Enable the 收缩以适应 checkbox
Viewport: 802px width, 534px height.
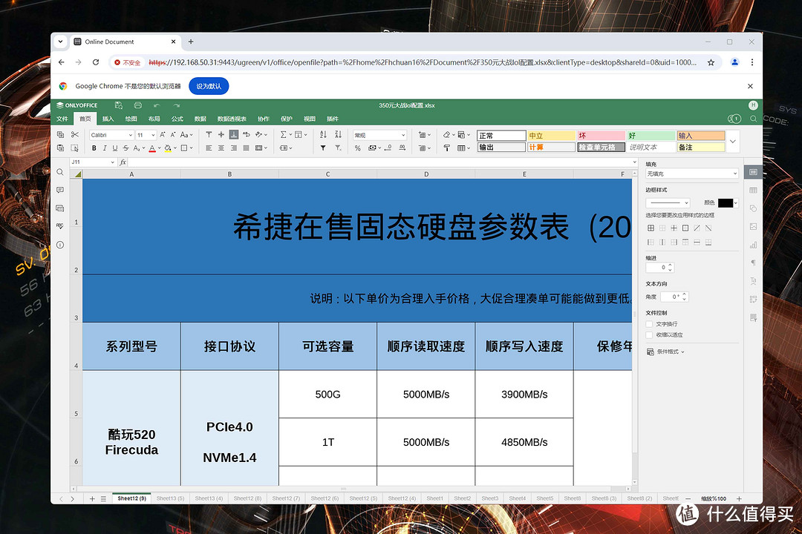coord(648,334)
